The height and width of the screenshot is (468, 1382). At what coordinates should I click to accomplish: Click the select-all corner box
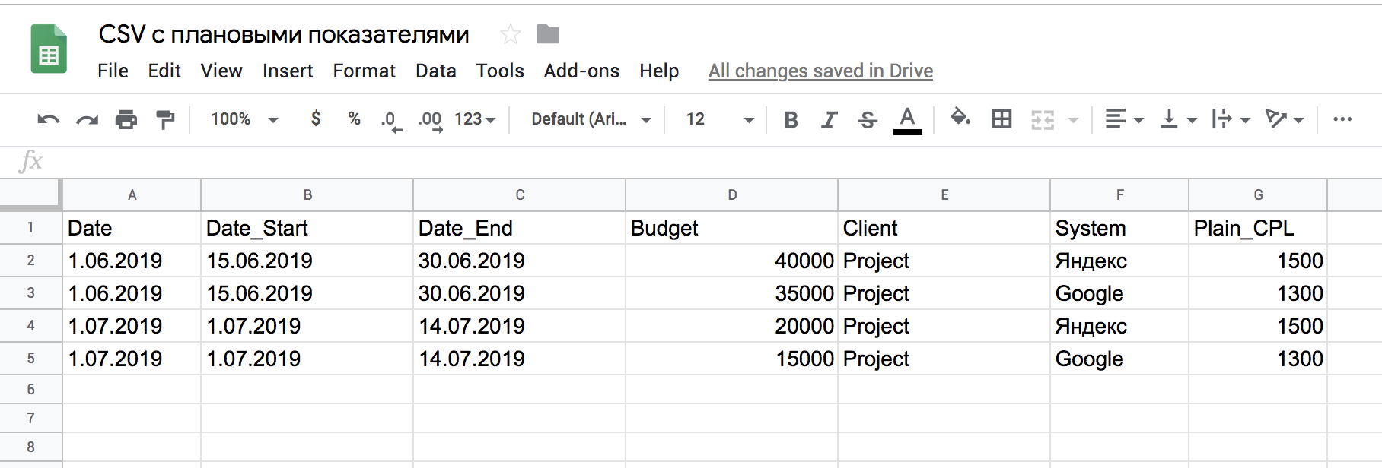click(30, 194)
